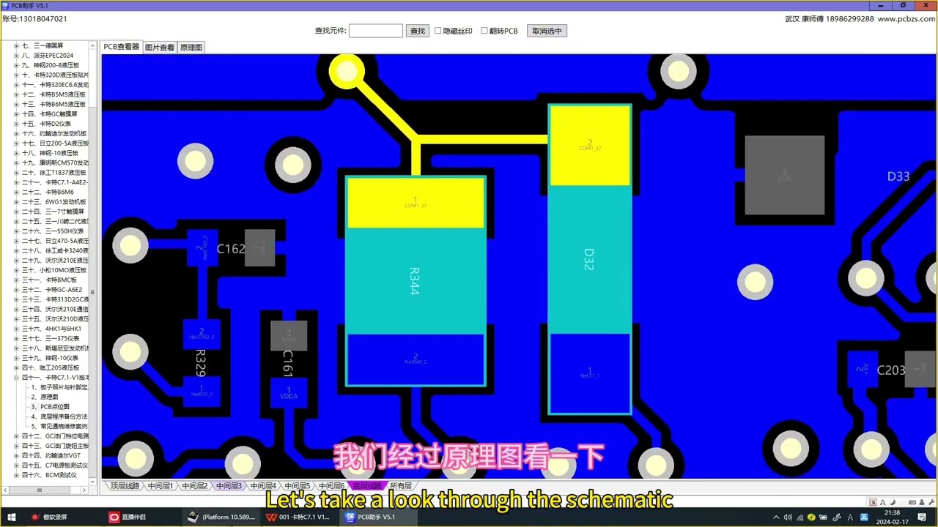Select 十六、约翰迪尔发动机板 tree row

[54, 133]
